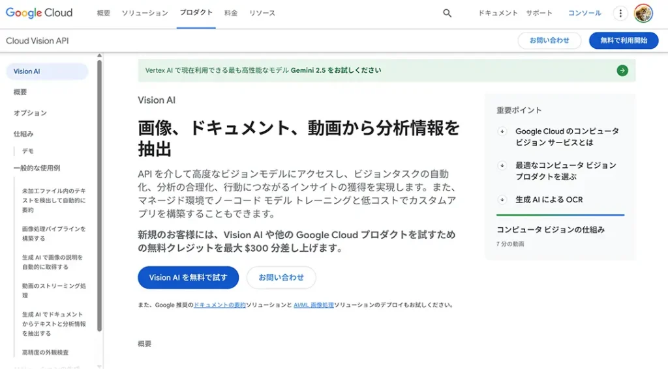Click the 無料で利用開始 button
This screenshot has width=668, height=369.
(624, 40)
